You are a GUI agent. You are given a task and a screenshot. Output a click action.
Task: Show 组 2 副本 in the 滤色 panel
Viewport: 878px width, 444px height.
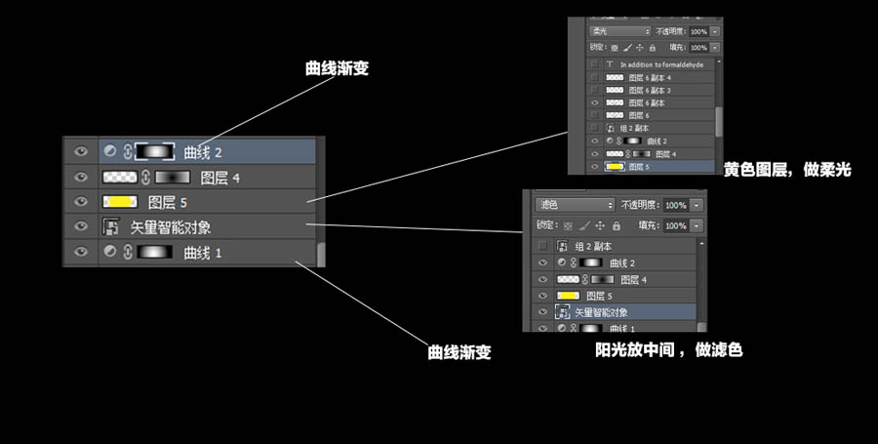pos(542,247)
